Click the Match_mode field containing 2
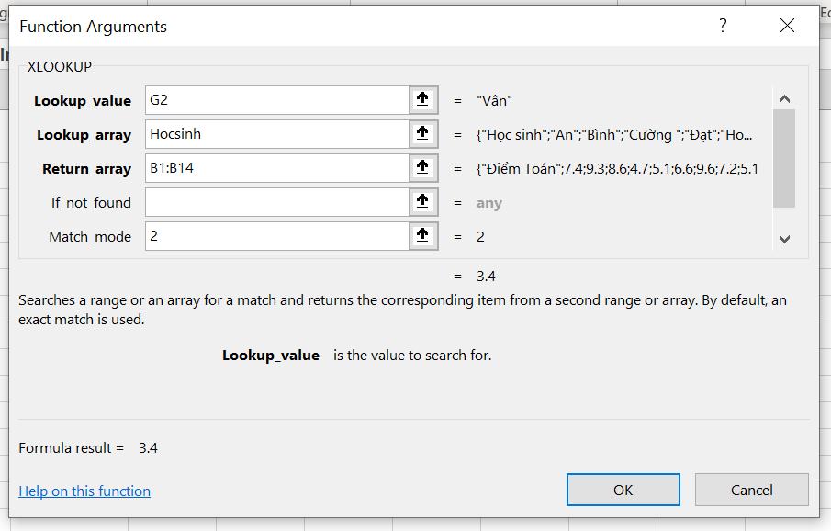The height and width of the screenshot is (531, 831). (275, 236)
